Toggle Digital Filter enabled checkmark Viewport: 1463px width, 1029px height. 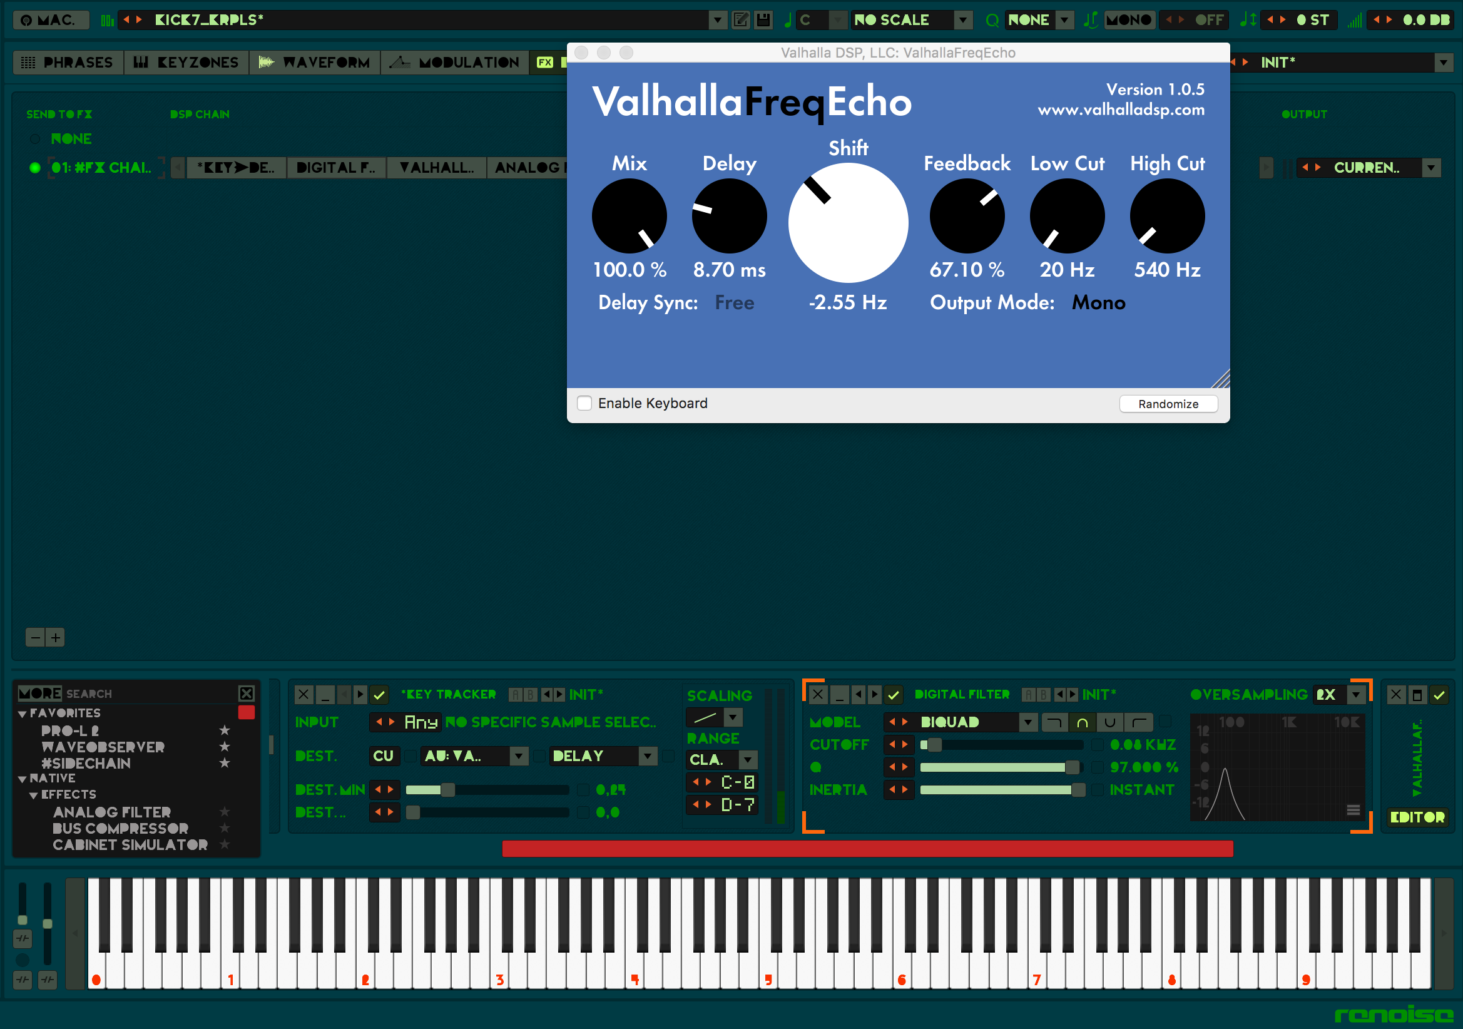894,694
